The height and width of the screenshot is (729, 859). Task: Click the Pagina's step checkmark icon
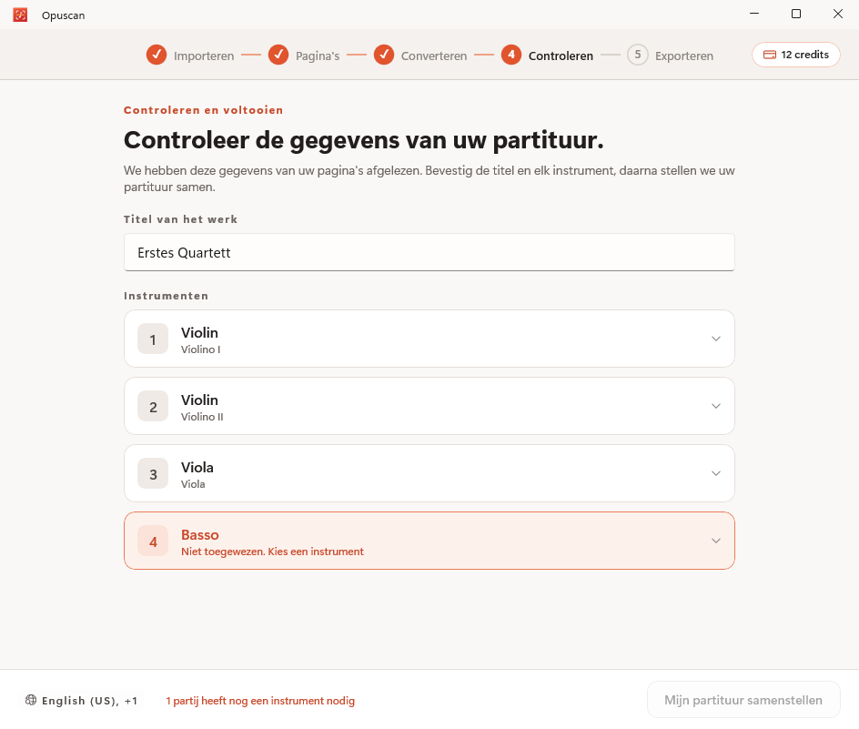(278, 55)
